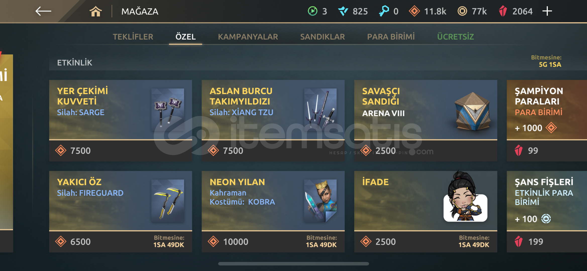Viewport: 587px width, 271px height.
Task: Tap the blue crystal currency icon
Action: pyautogui.click(x=343, y=11)
